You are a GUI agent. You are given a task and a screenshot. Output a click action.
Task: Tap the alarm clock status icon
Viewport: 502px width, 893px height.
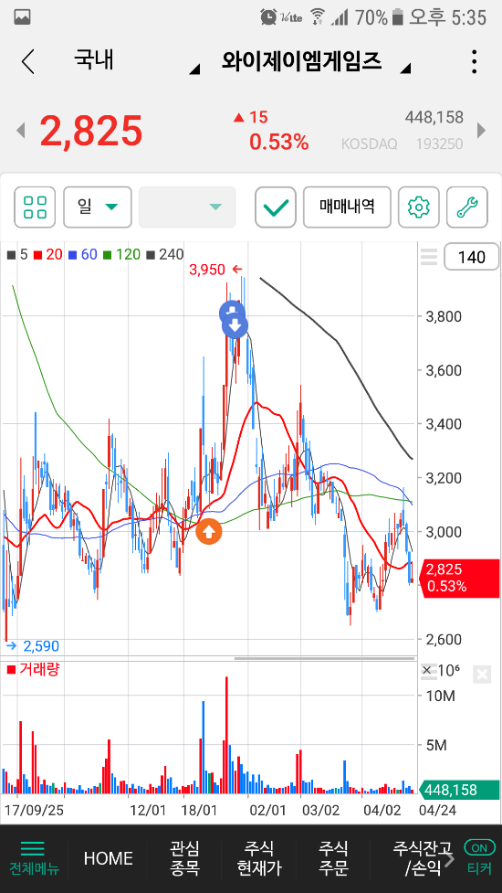point(268,17)
